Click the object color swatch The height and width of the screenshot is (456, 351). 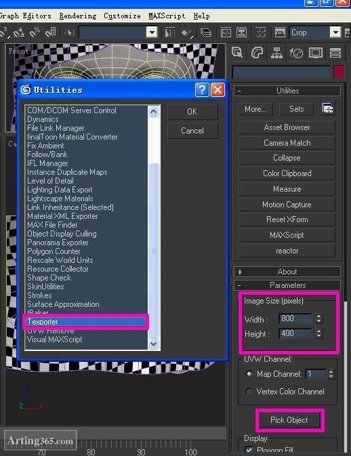(x=339, y=72)
